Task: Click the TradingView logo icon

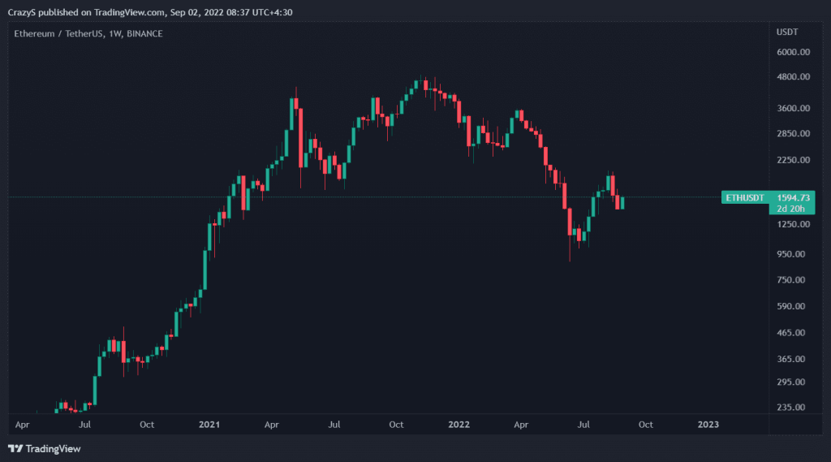Action: 15,449
